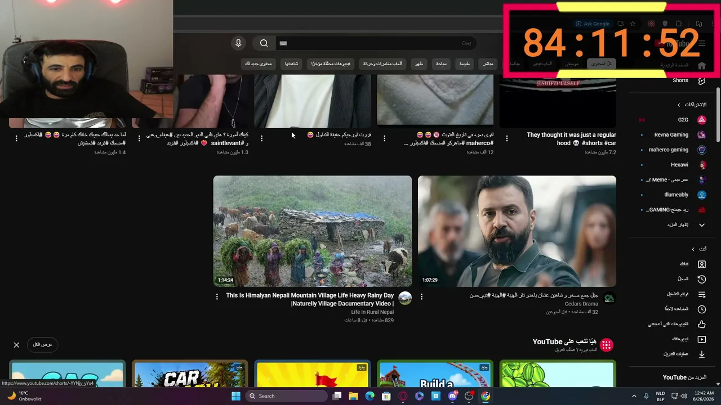Open the Cedars Drama channel link

(581, 304)
